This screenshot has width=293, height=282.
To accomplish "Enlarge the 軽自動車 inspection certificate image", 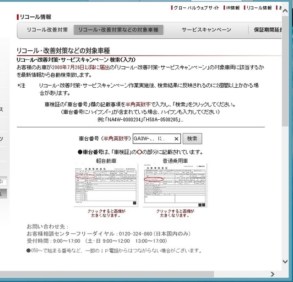I will coord(106,185).
